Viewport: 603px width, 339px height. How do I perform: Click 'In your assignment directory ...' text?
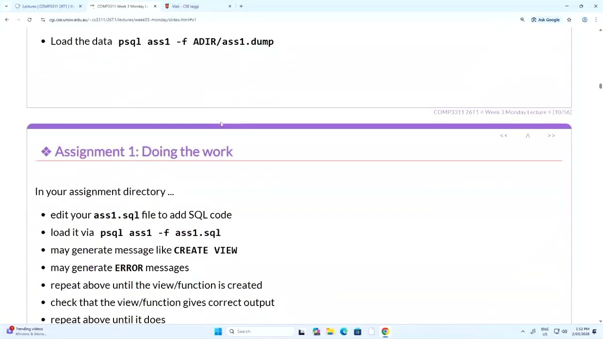click(105, 192)
